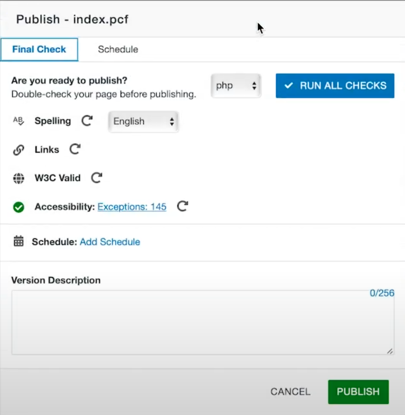Viewport: 405px width, 415px height.
Task: Switch to the Final Check tab
Action: (x=39, y=49)
